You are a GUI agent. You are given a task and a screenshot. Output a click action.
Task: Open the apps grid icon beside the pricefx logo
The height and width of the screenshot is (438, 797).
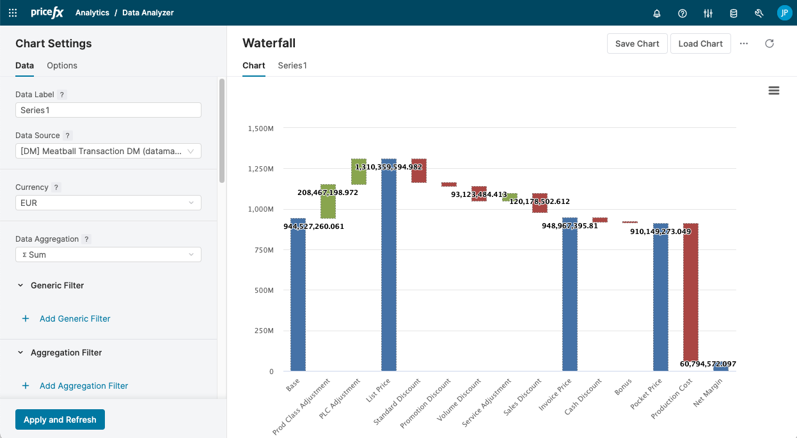point(12,13)
